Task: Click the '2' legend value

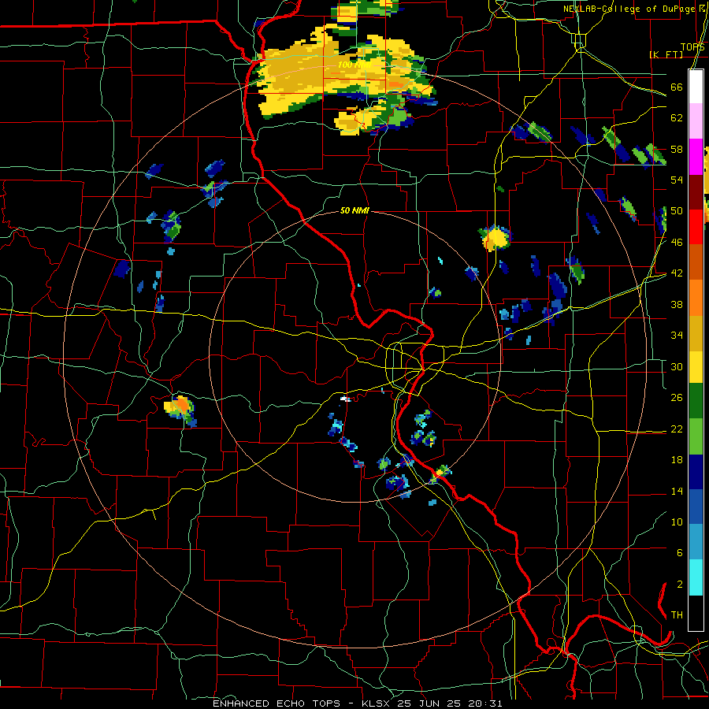Action: point(679,585)
